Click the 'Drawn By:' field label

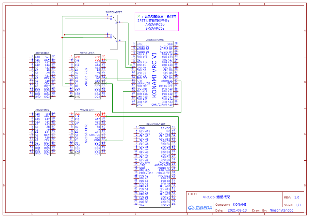[260, 210]
